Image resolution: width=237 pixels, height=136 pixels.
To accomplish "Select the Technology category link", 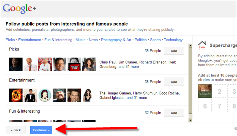I will coord(173,40).
